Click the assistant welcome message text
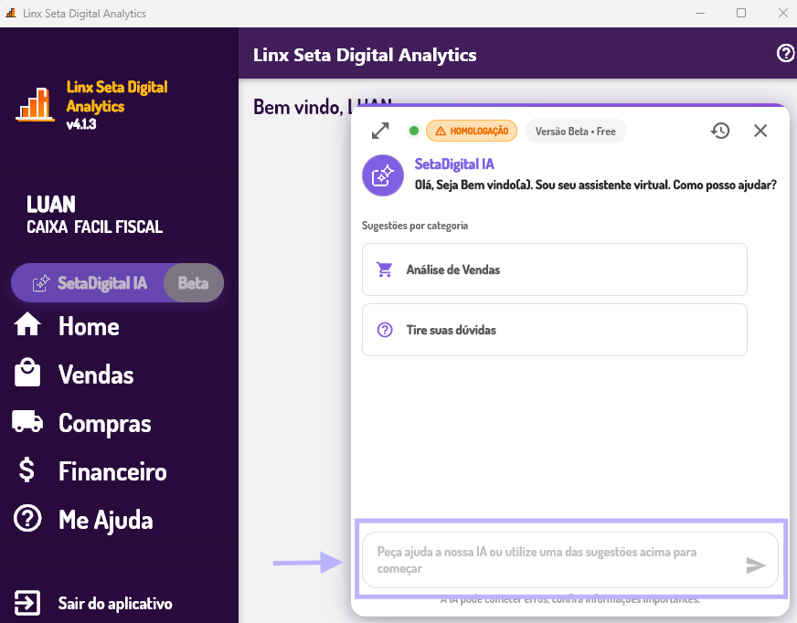Image resolution: width=797 pixels, height=623 pixels. click(x=596, y=185)
